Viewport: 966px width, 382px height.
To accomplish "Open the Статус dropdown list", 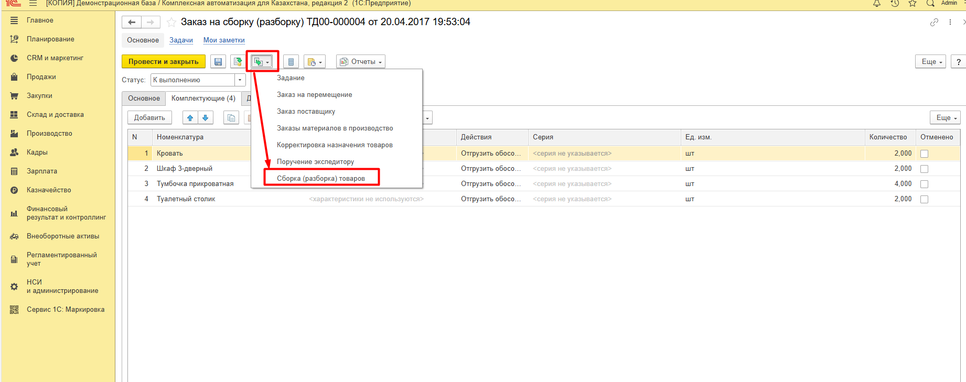I will [x=240, y=80].
